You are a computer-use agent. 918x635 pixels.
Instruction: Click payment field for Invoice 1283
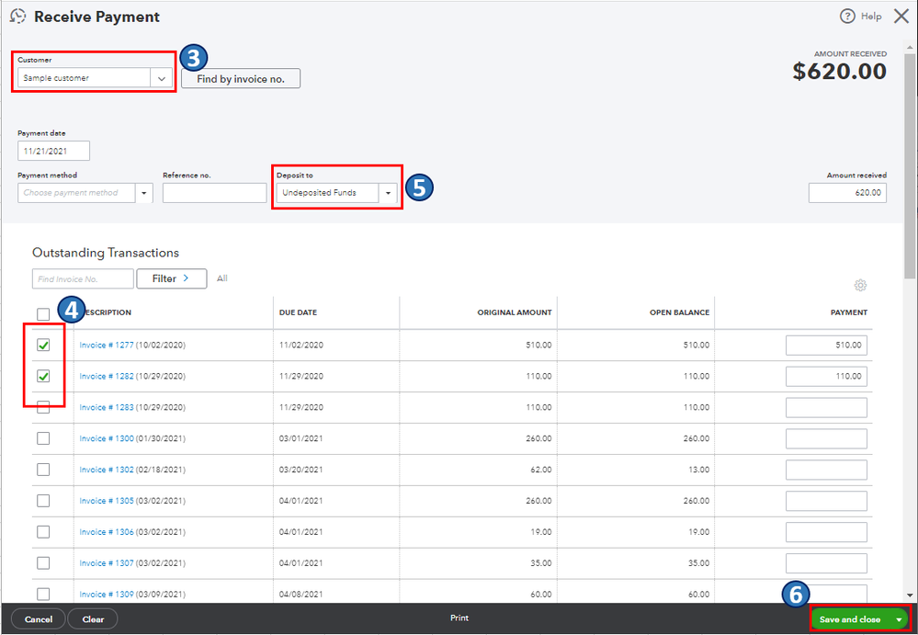[826, 407]
